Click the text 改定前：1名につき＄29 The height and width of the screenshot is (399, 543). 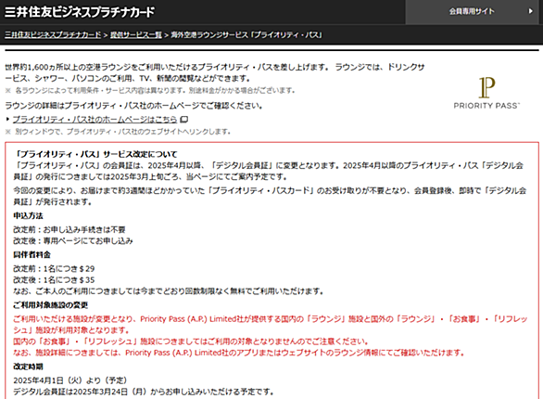click(x=54, y=269)
